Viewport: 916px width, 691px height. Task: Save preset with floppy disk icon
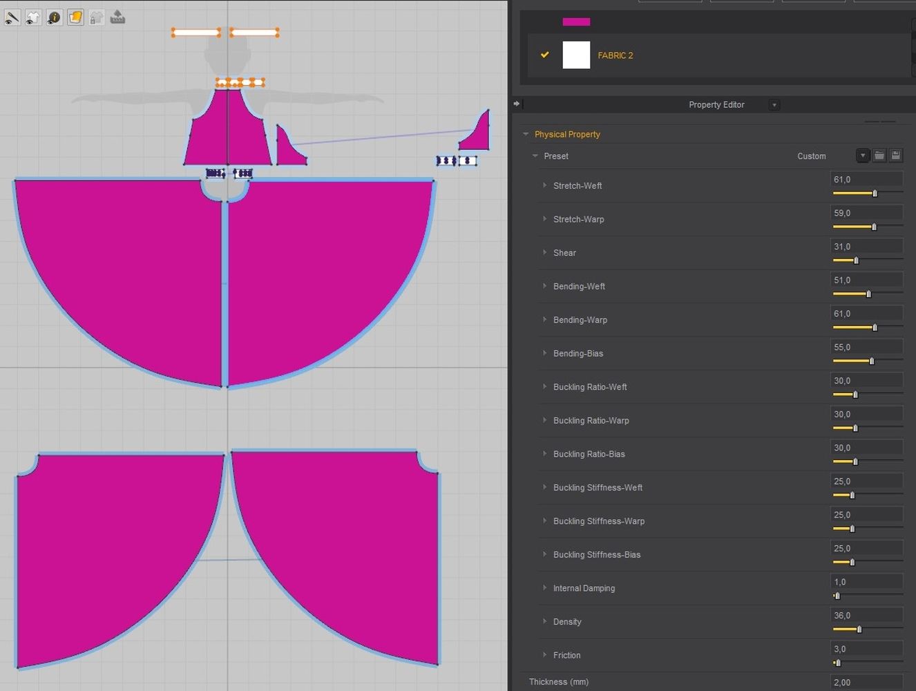[x=895, y=155]
